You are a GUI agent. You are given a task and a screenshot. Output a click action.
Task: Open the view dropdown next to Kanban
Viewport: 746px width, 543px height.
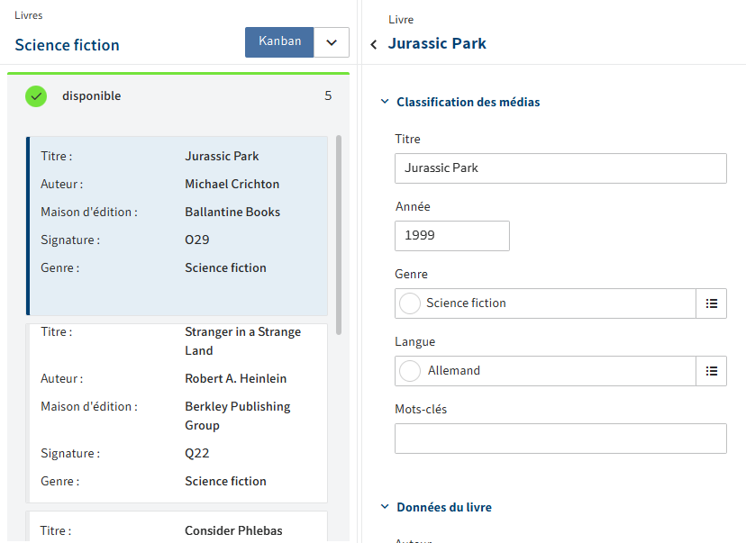point(332,41)
